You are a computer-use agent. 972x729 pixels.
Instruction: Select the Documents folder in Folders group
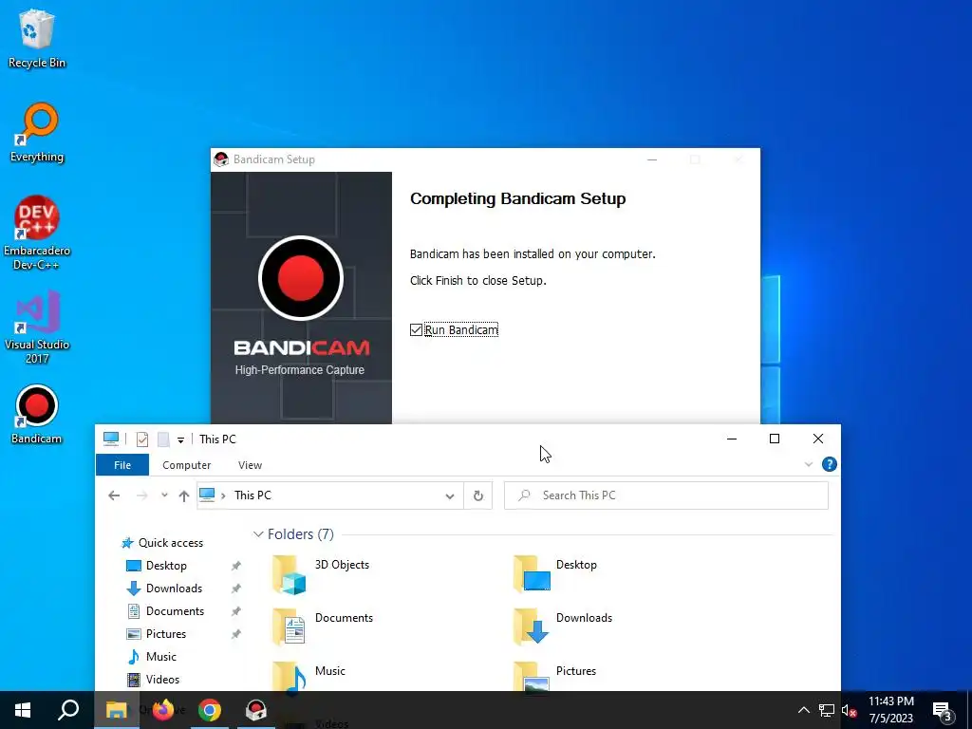323,626
